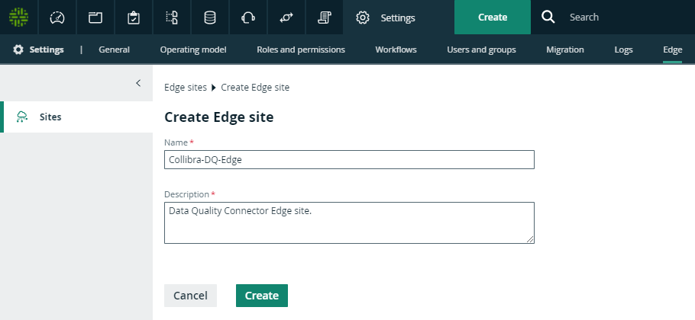
Task: Open the folder browse icon in top bar
Action: tap(95, 17)
